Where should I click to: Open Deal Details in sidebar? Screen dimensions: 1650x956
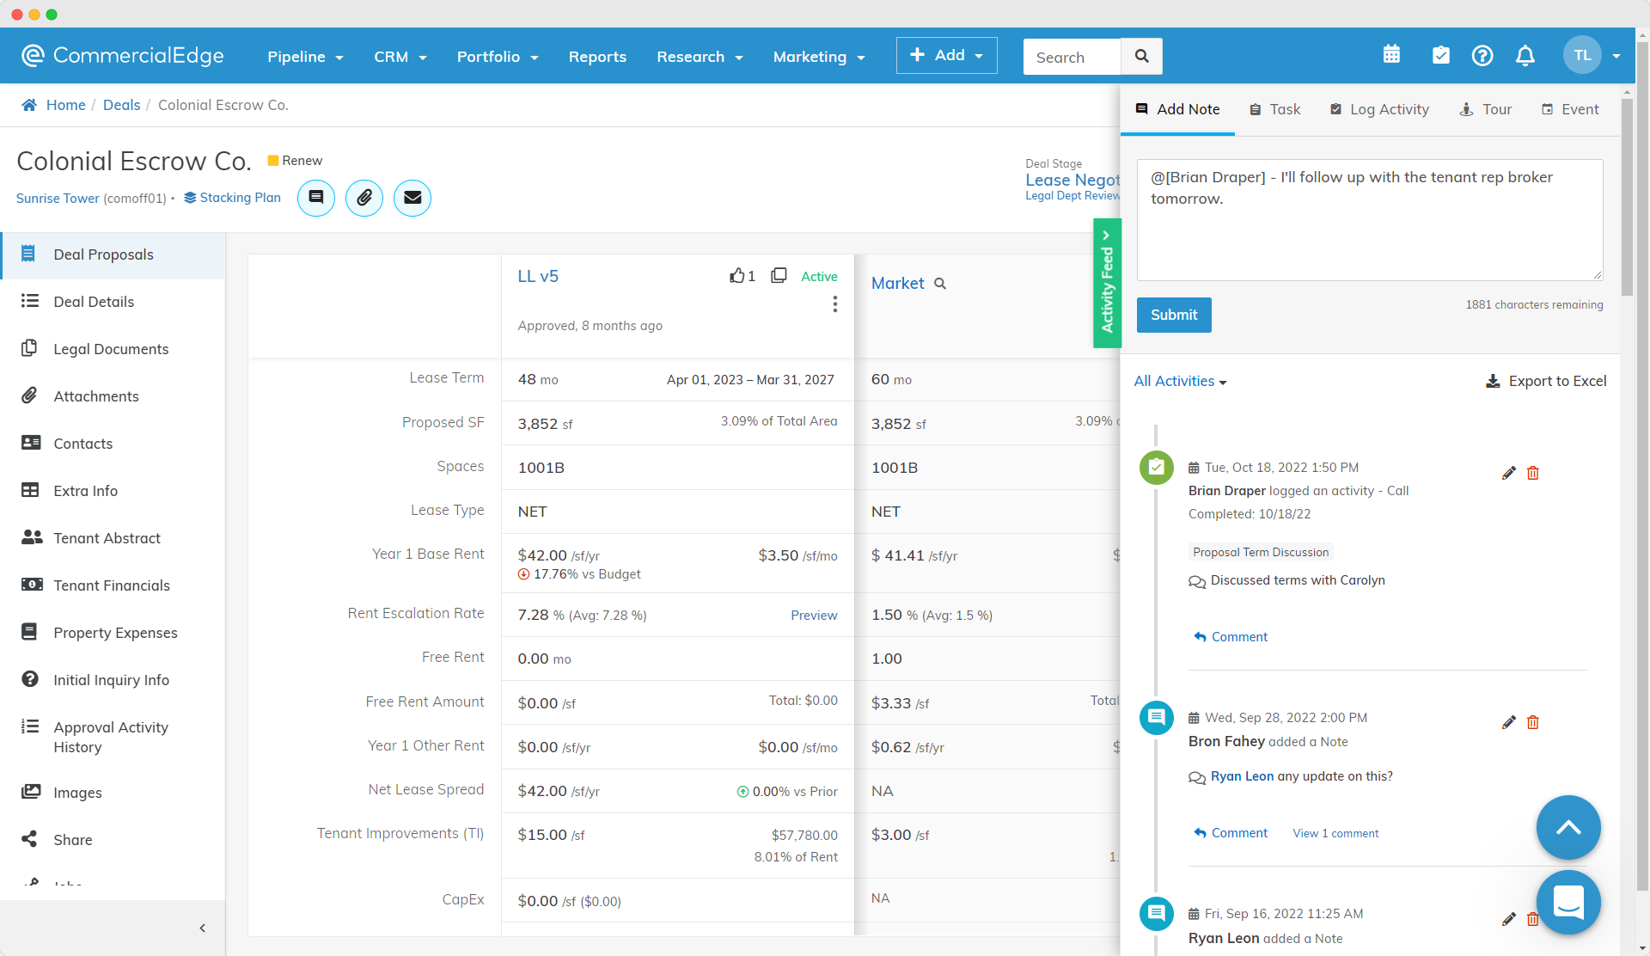click(113, 302)
